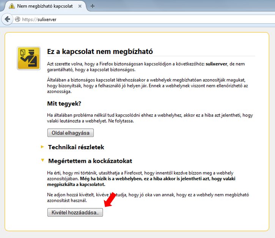Click the paragraph starting 'Ne adjon hozzá kivételt'
The image size is (275, 238).
[x=148, y=197]
